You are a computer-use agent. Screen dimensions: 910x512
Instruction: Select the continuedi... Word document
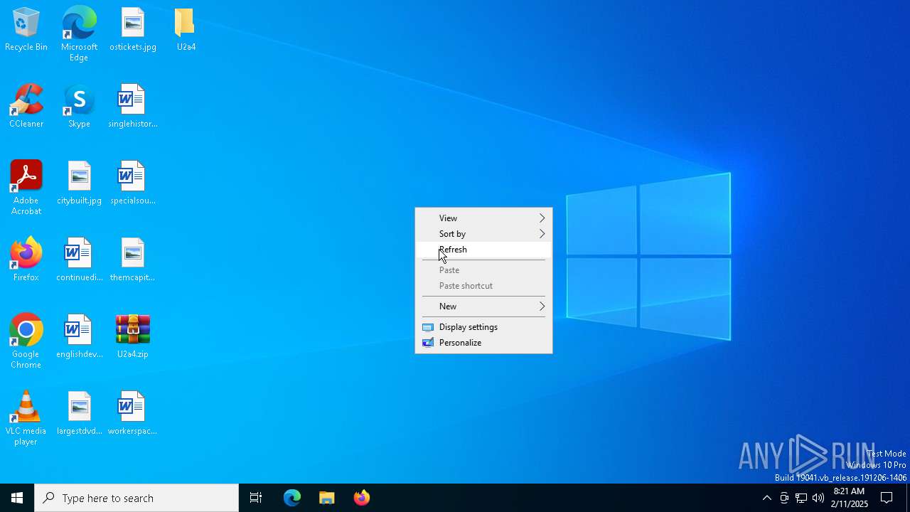pyautogui.click(x=79, y=260)
